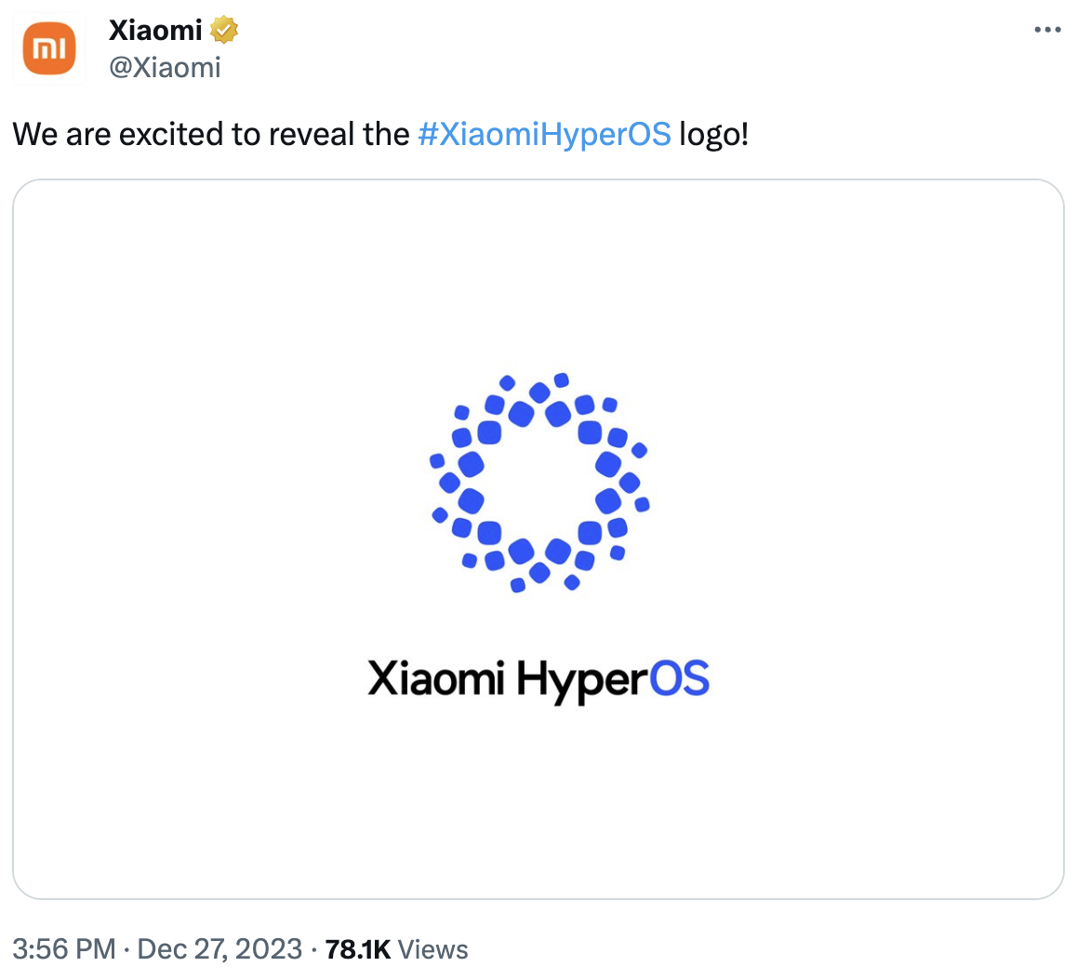Click the Views label

click(x=433, y=949)
